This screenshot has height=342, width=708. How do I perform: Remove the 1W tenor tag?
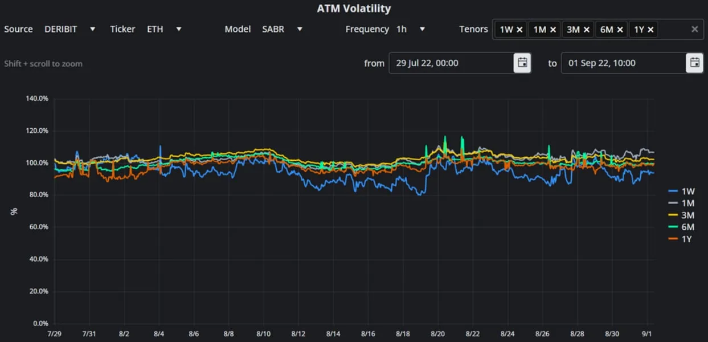(x=519, y=29)
